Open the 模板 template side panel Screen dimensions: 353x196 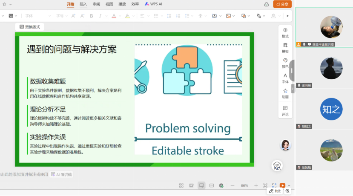[285, 48]
